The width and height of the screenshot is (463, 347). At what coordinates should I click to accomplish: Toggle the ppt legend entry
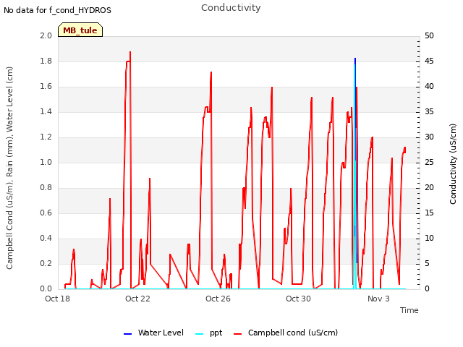(209, 333)
